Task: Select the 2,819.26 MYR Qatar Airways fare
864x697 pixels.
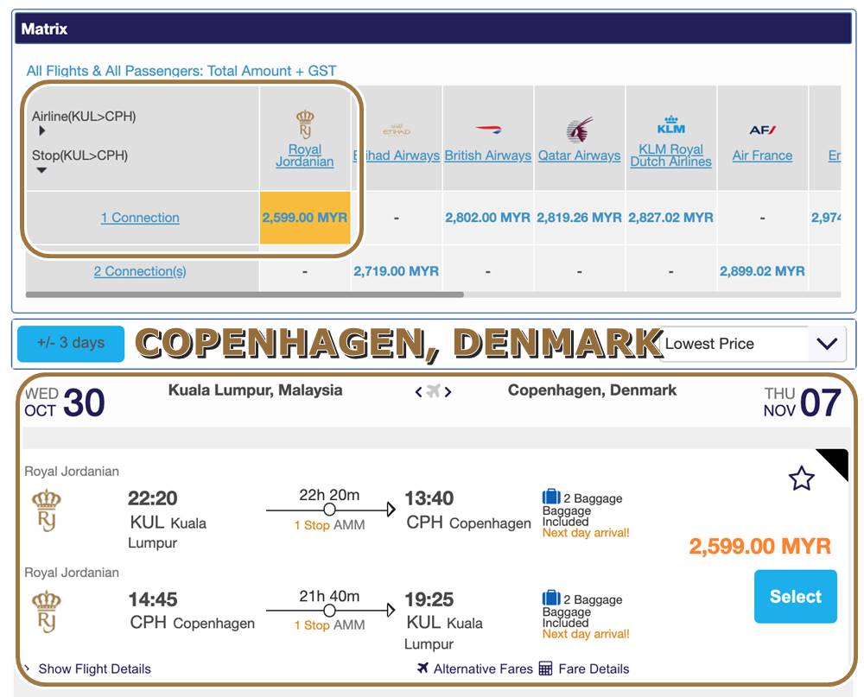Action: coord(579,218)
